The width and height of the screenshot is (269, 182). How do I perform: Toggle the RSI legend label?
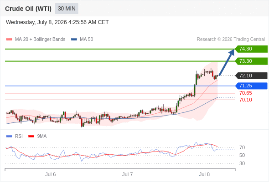(19, 136)
